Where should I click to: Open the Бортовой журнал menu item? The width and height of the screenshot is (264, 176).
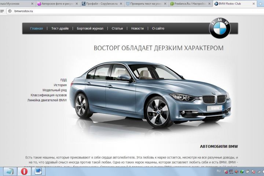click(90, 29)
